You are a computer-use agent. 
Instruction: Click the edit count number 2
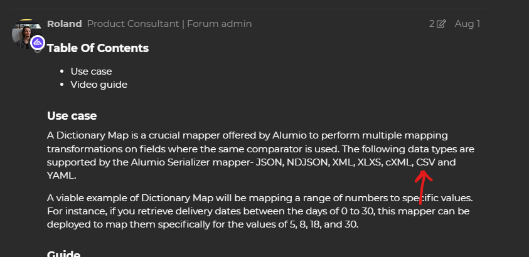pos(432,24)
